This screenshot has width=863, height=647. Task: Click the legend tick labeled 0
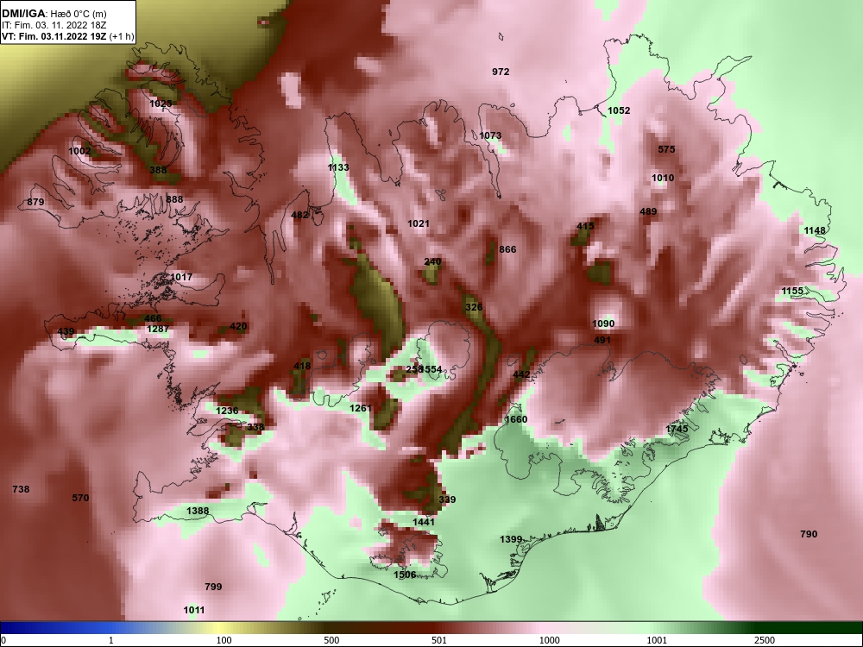[x=3, y=640]
